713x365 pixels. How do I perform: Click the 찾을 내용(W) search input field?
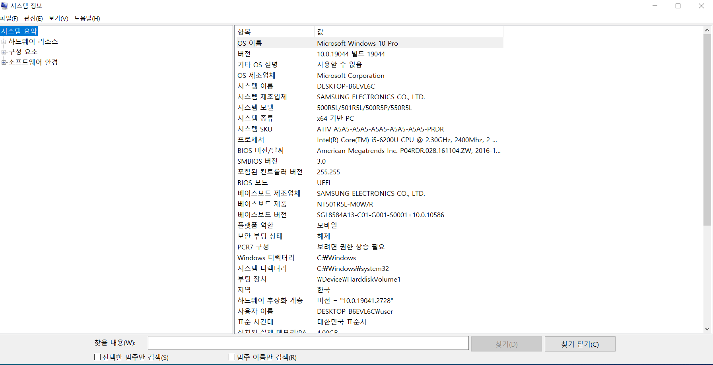(x=308, y=343)
